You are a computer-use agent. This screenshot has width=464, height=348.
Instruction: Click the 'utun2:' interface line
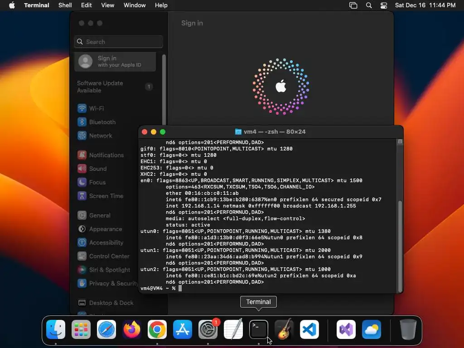point(236,269)
